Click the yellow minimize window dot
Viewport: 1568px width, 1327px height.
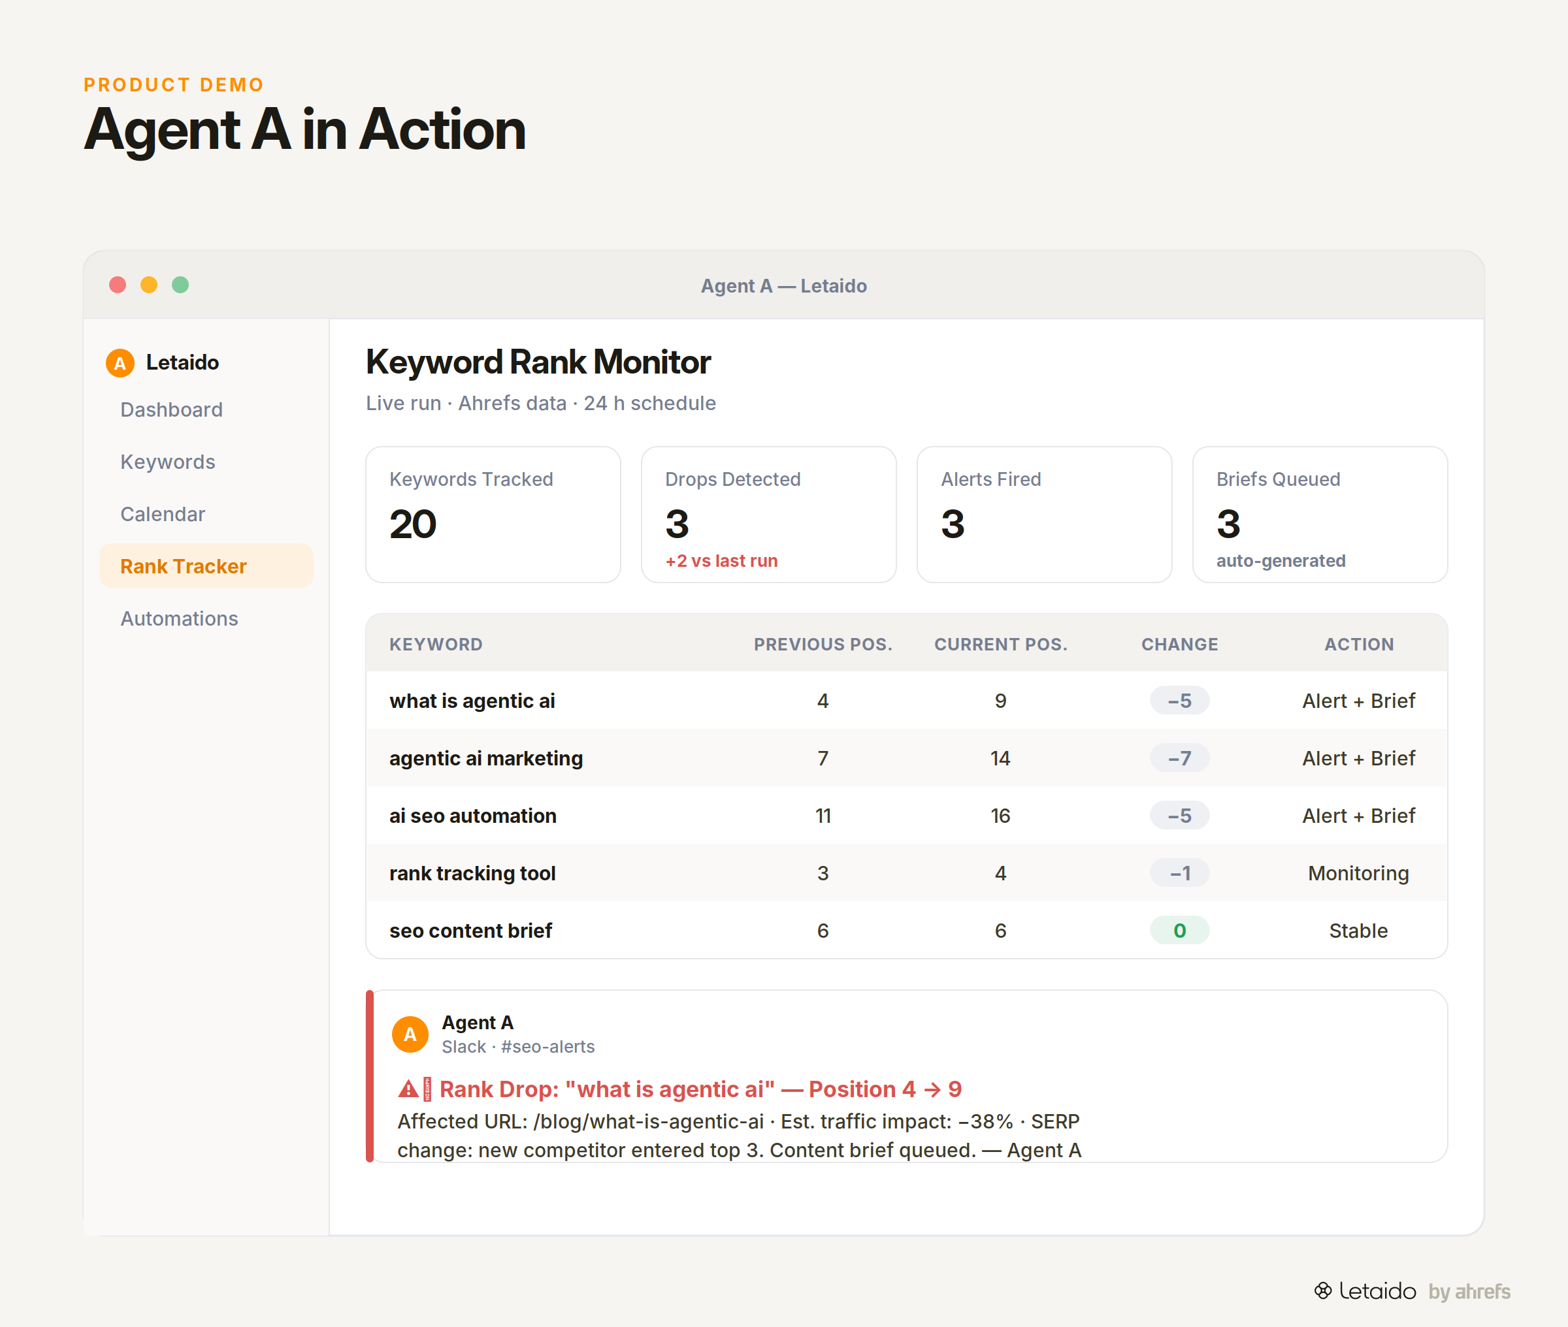click(x=149, y=285)
